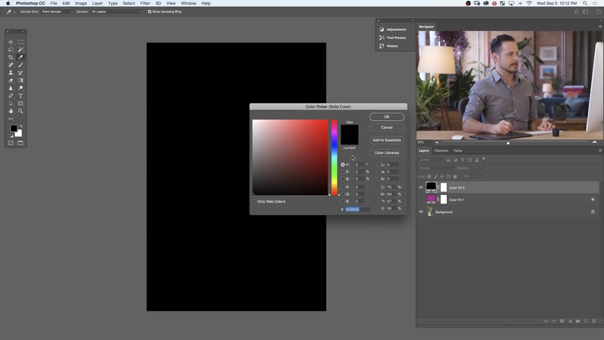
Task: Select the S saturation radio button
Action: pyautogui.click(x=343, y=172)
